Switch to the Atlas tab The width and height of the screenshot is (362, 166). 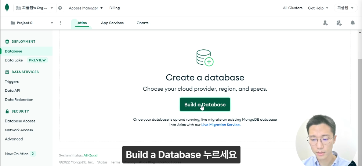coord(82,23)
